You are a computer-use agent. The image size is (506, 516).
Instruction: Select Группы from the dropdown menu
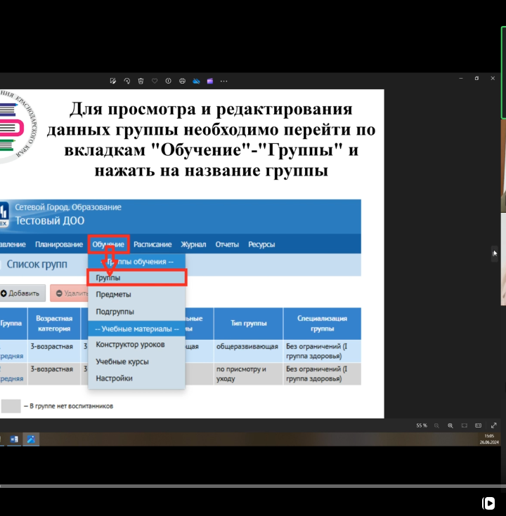point(108,278)
